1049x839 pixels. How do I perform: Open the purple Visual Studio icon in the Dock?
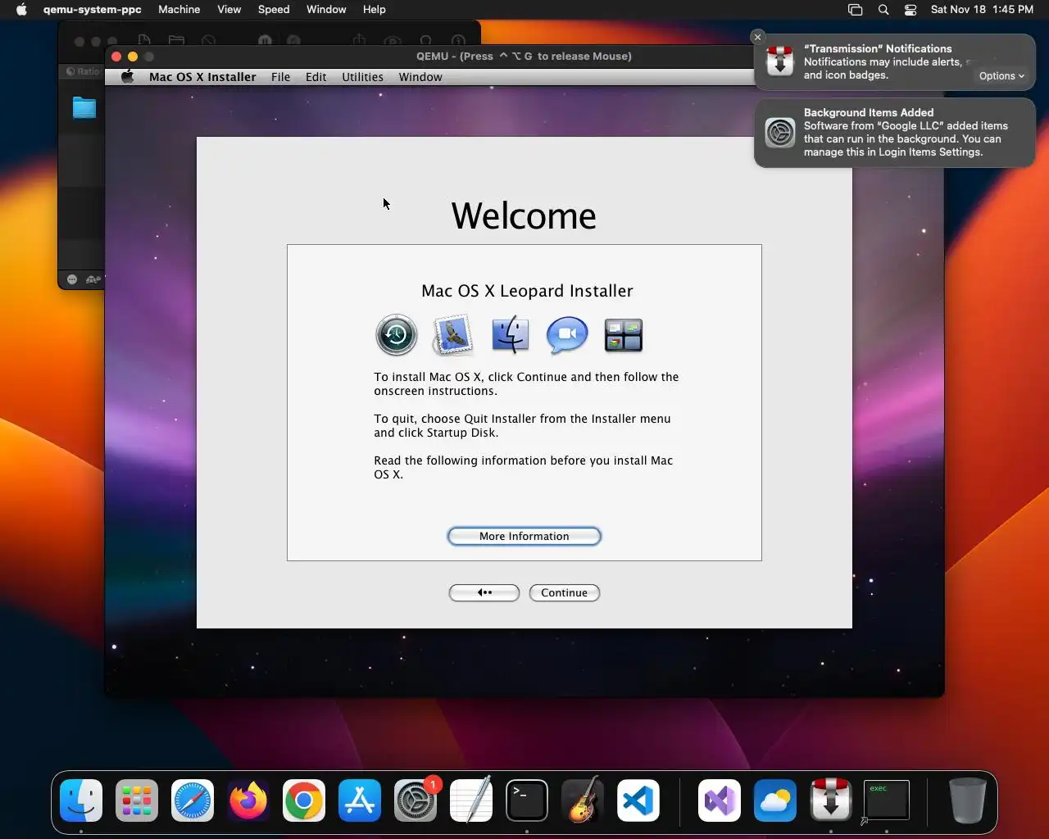click(720, 800)
